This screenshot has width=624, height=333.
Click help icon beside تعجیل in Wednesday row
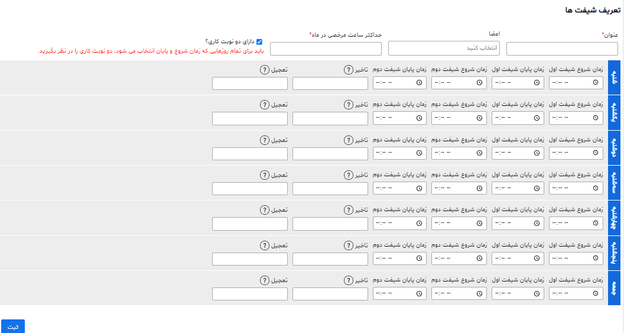point(265,210)
